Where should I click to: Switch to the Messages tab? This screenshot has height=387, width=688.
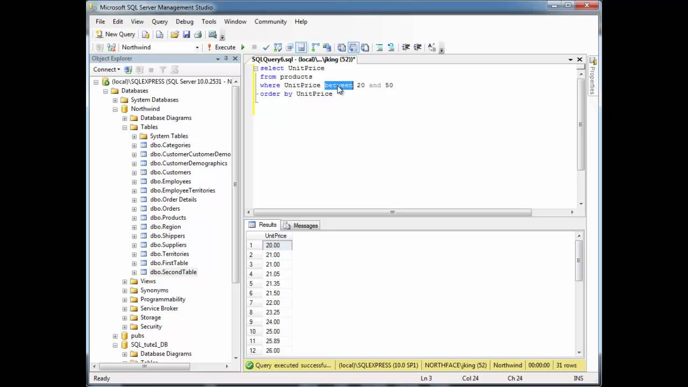[301, 226]
